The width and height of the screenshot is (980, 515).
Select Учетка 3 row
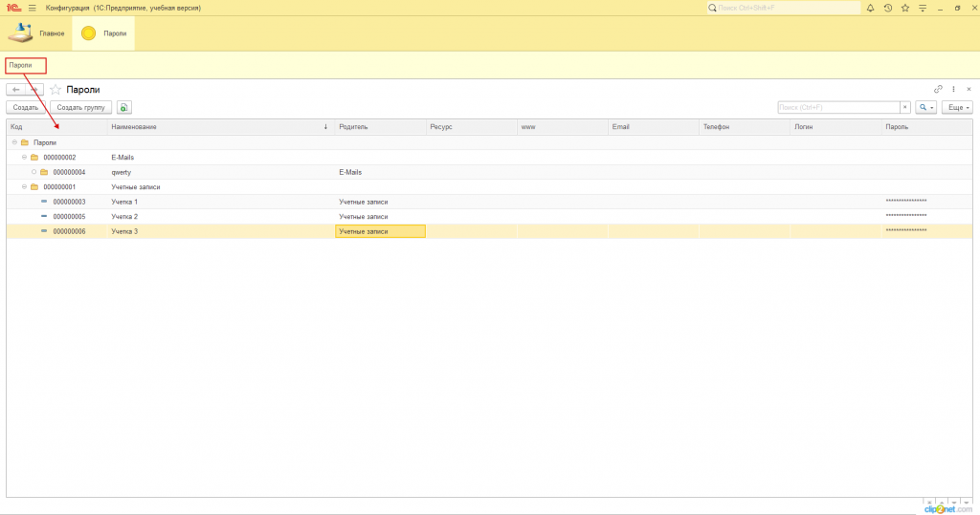489,231
